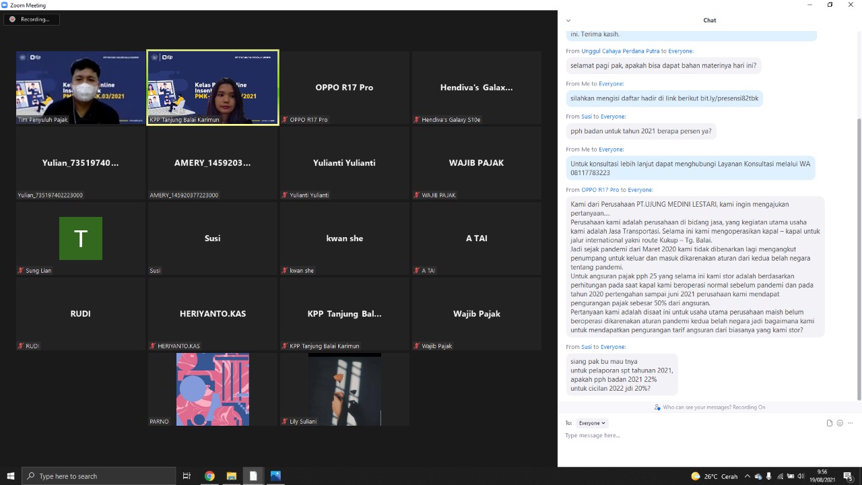Click the system volume icon in tray
The height and width of the screenshot is (485, 862).
pyautogui.click(x=801, y=476)
